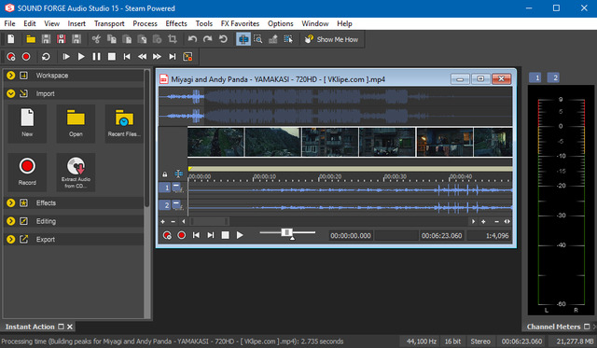
Task: Click the Show Me How button
Action: click(332, 39)
